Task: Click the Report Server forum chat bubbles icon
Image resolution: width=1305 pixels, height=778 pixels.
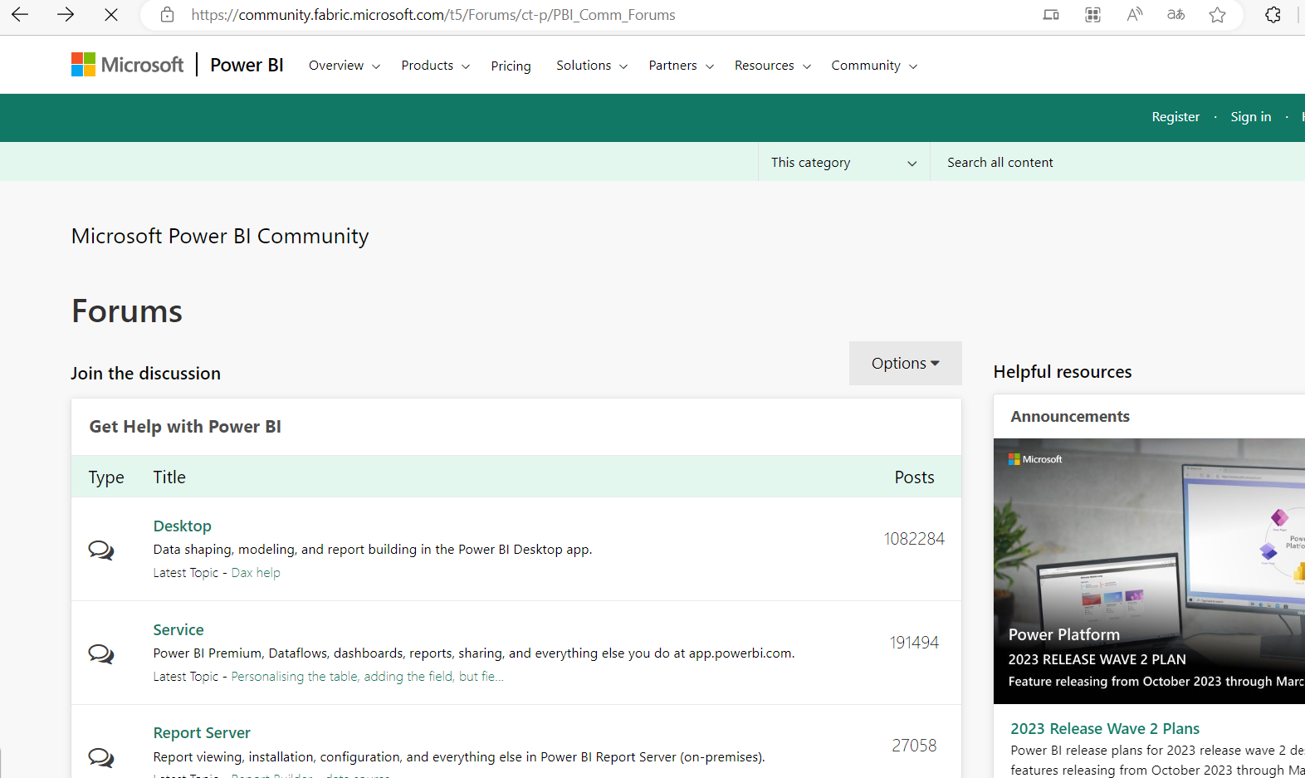Action: [101, 757]
